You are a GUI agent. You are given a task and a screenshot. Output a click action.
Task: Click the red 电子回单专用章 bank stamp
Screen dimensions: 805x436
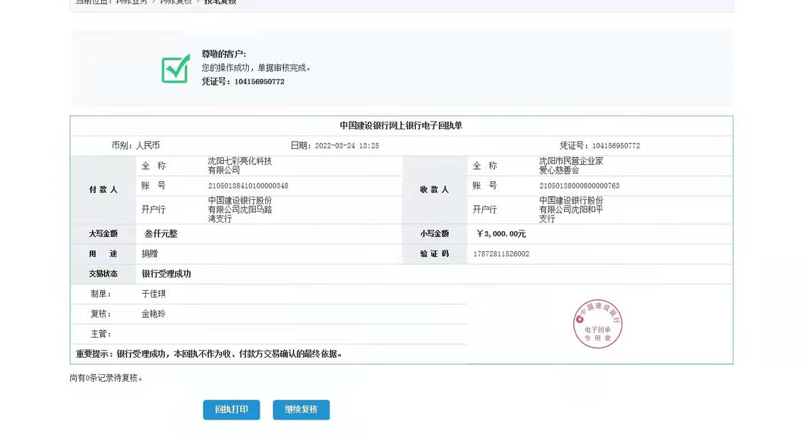(598, 324)
